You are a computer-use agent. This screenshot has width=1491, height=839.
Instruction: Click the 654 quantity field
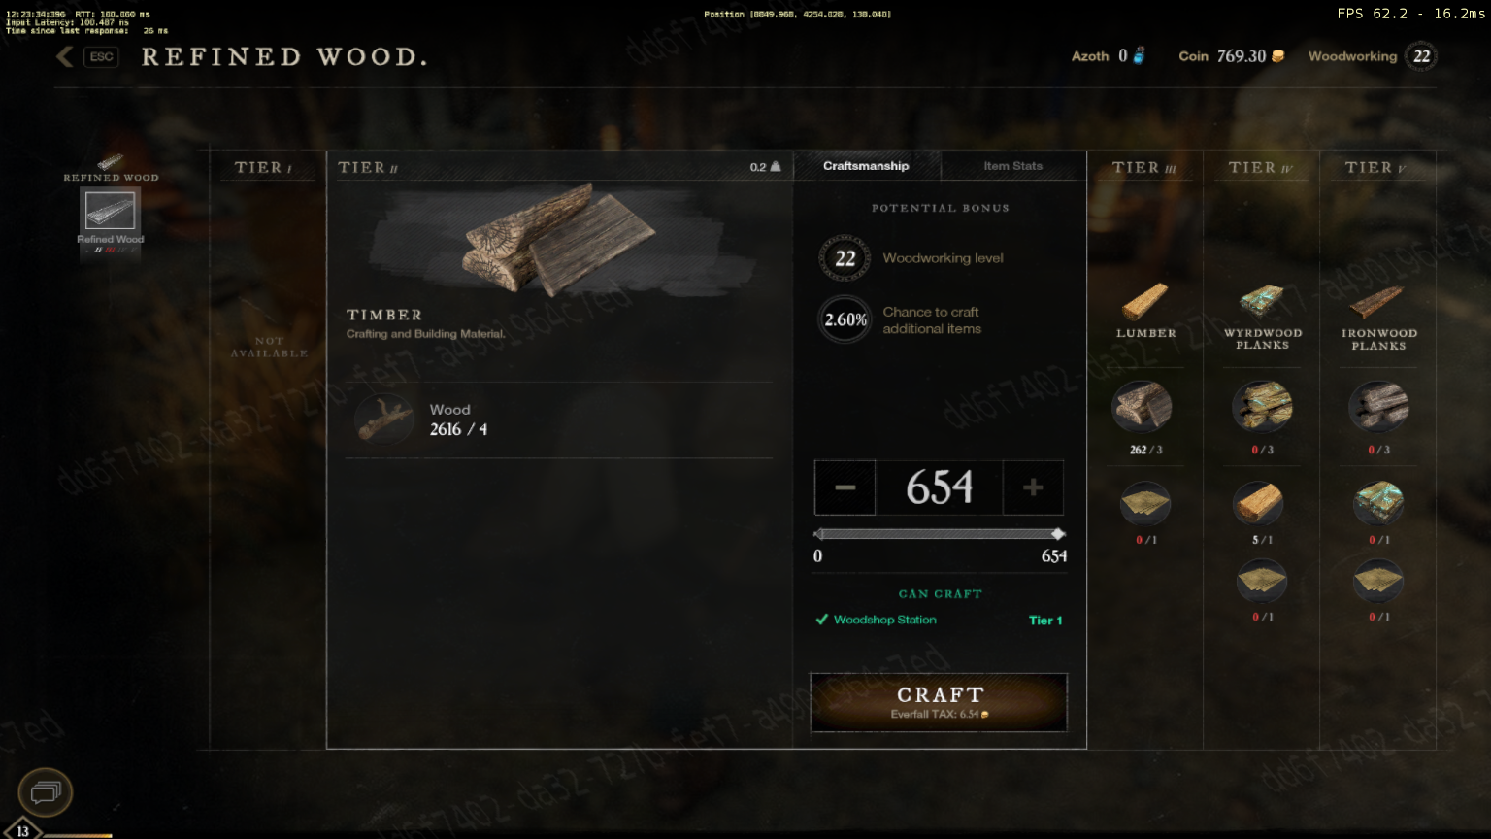click(x=939, y=487)
